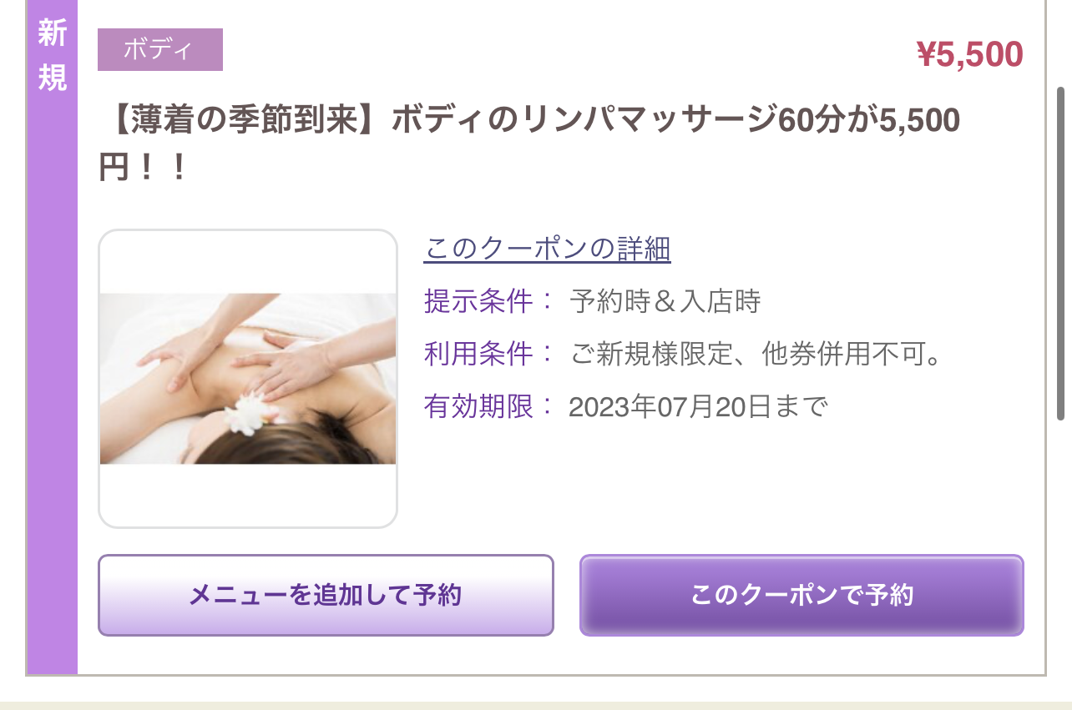Screen dimensions: 1072x710
Task: Click the 有効期限 label
Action: tap(478, 407)
